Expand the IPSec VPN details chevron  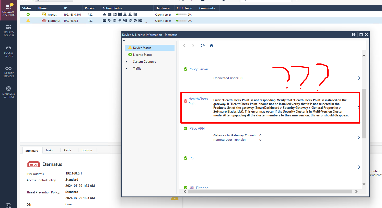click(359, 137)
